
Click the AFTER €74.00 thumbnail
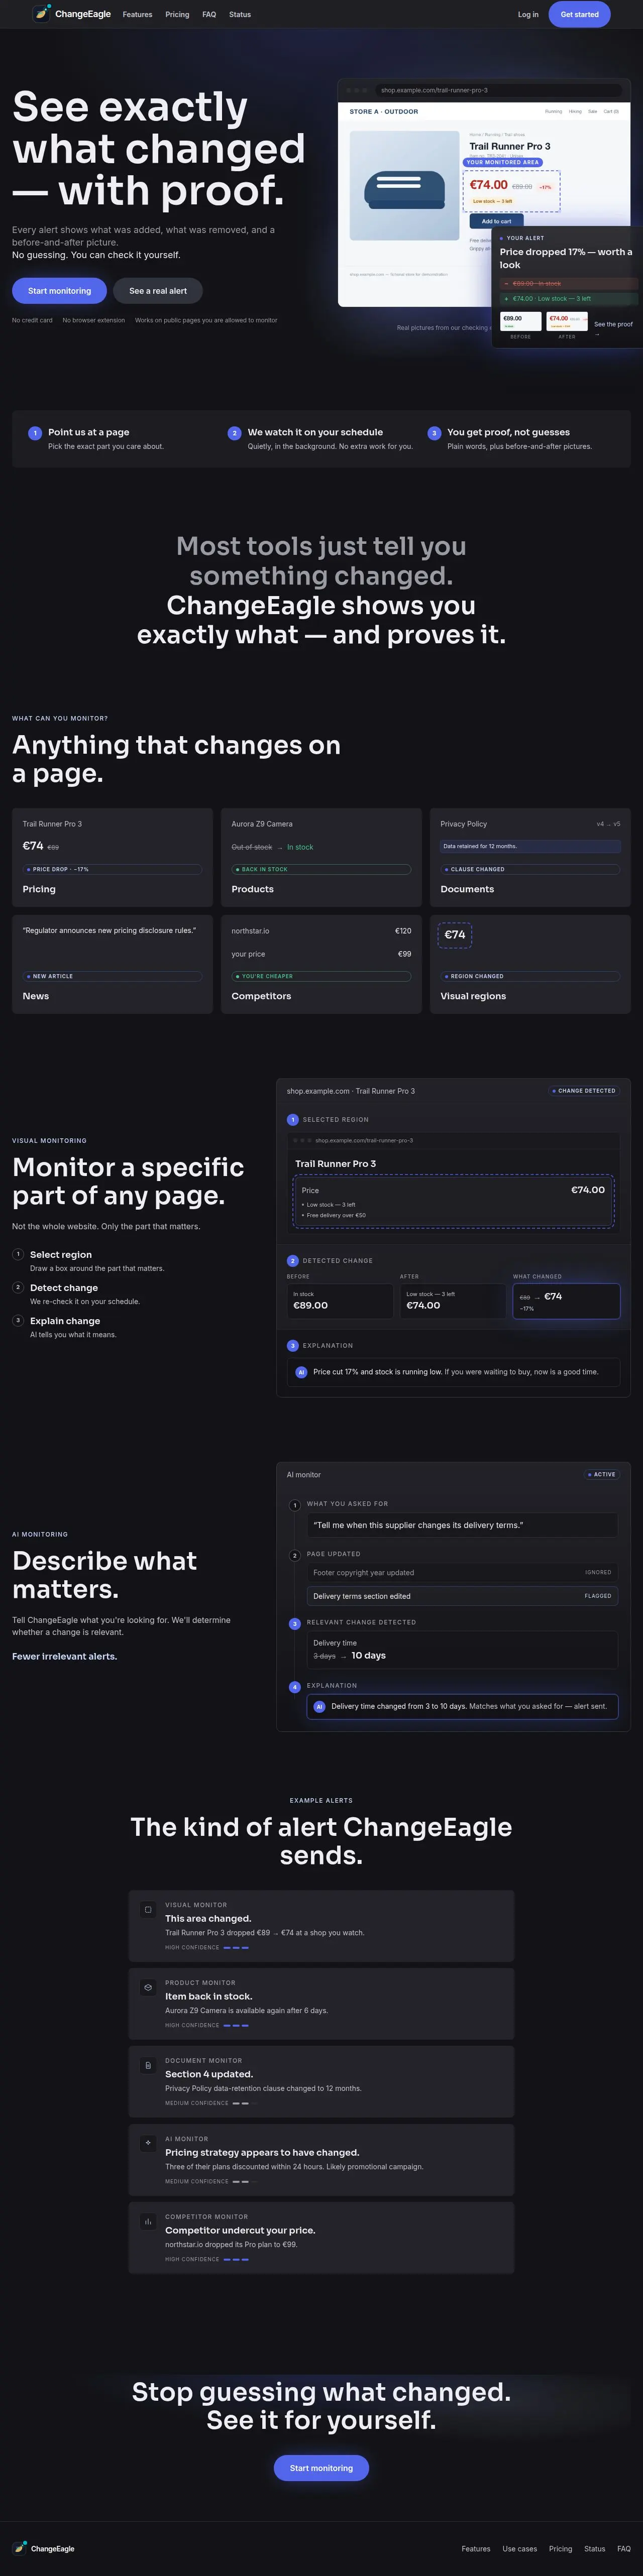point(567,321)
